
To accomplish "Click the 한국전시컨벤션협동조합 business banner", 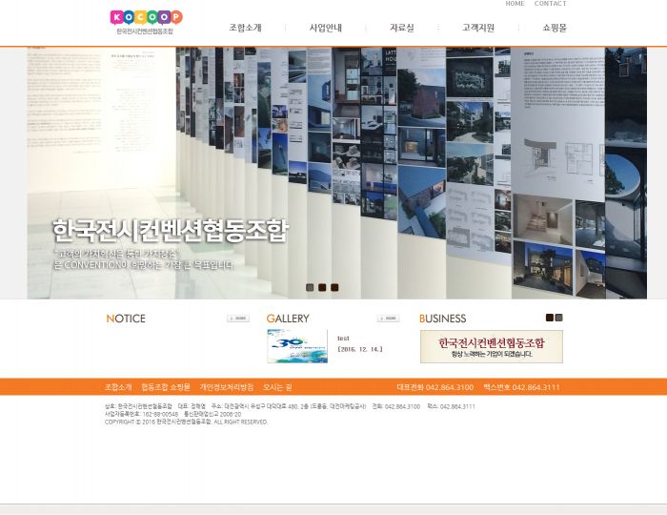I will click(x=491, y=346).
